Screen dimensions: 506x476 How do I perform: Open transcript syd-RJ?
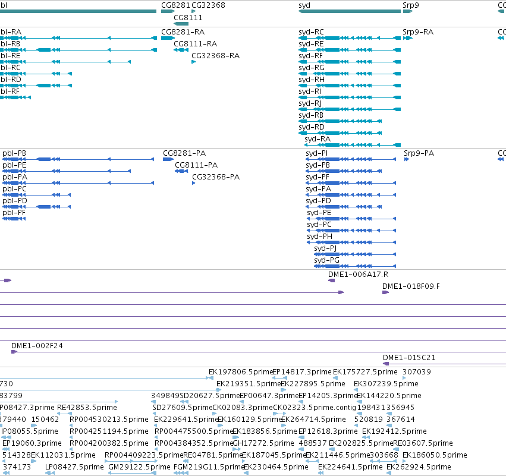[310, 103]
